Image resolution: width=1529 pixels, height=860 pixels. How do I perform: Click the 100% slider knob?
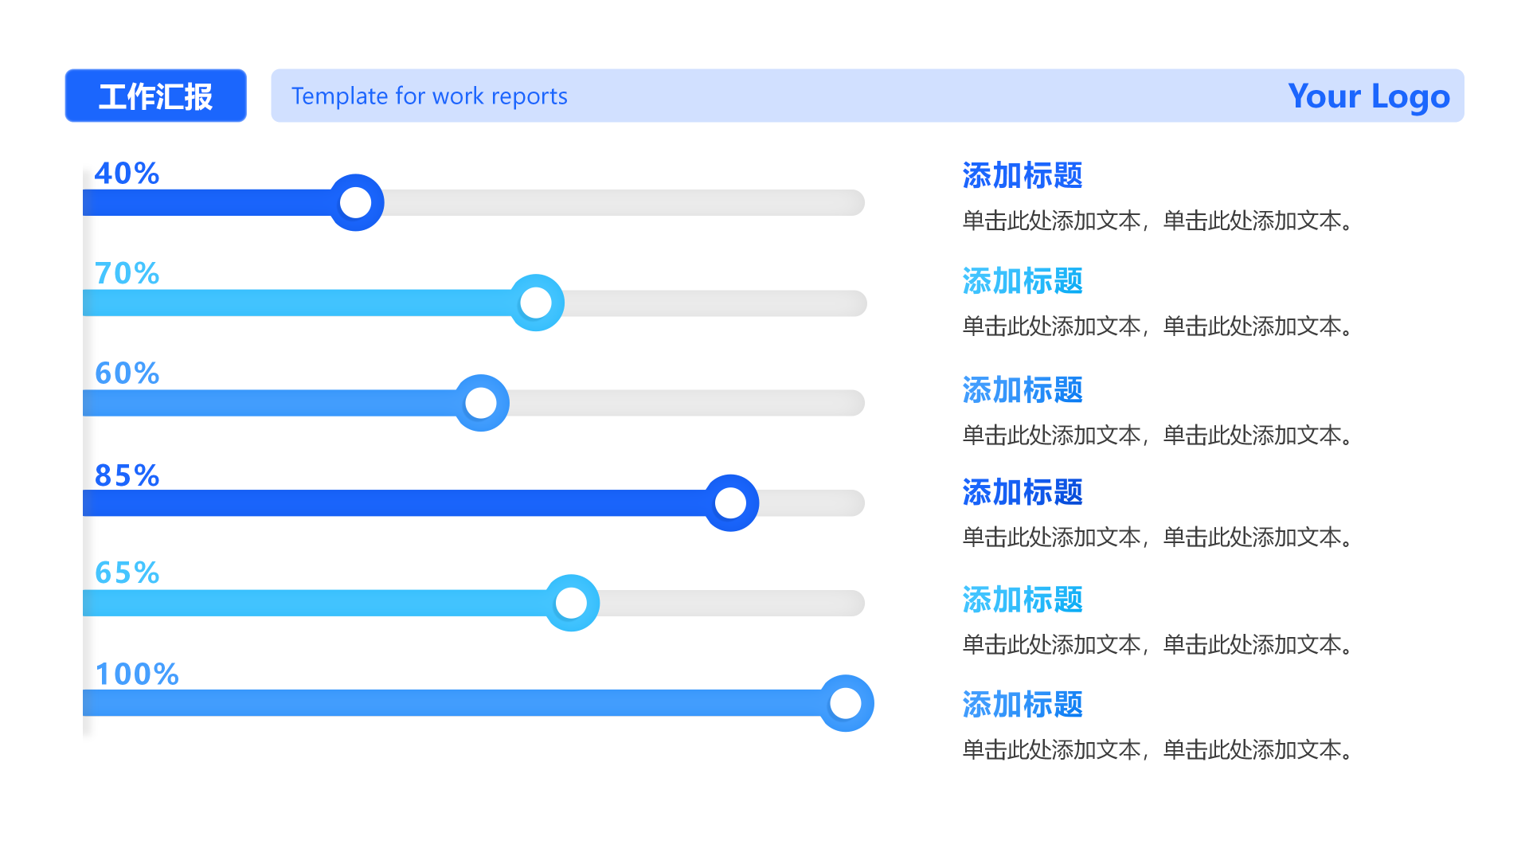pyautogui.click(x=846, y=703)
